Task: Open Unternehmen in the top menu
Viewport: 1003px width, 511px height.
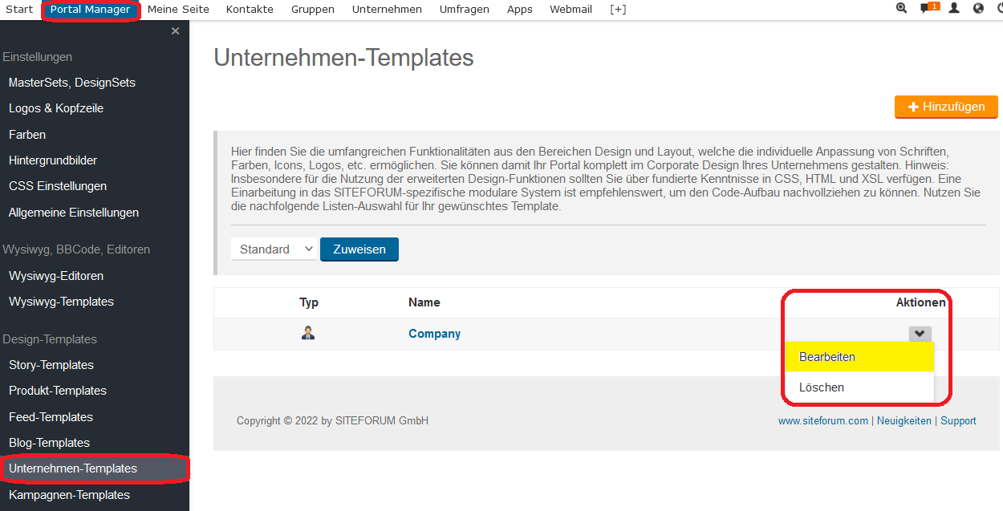Action: coord(387,10)
